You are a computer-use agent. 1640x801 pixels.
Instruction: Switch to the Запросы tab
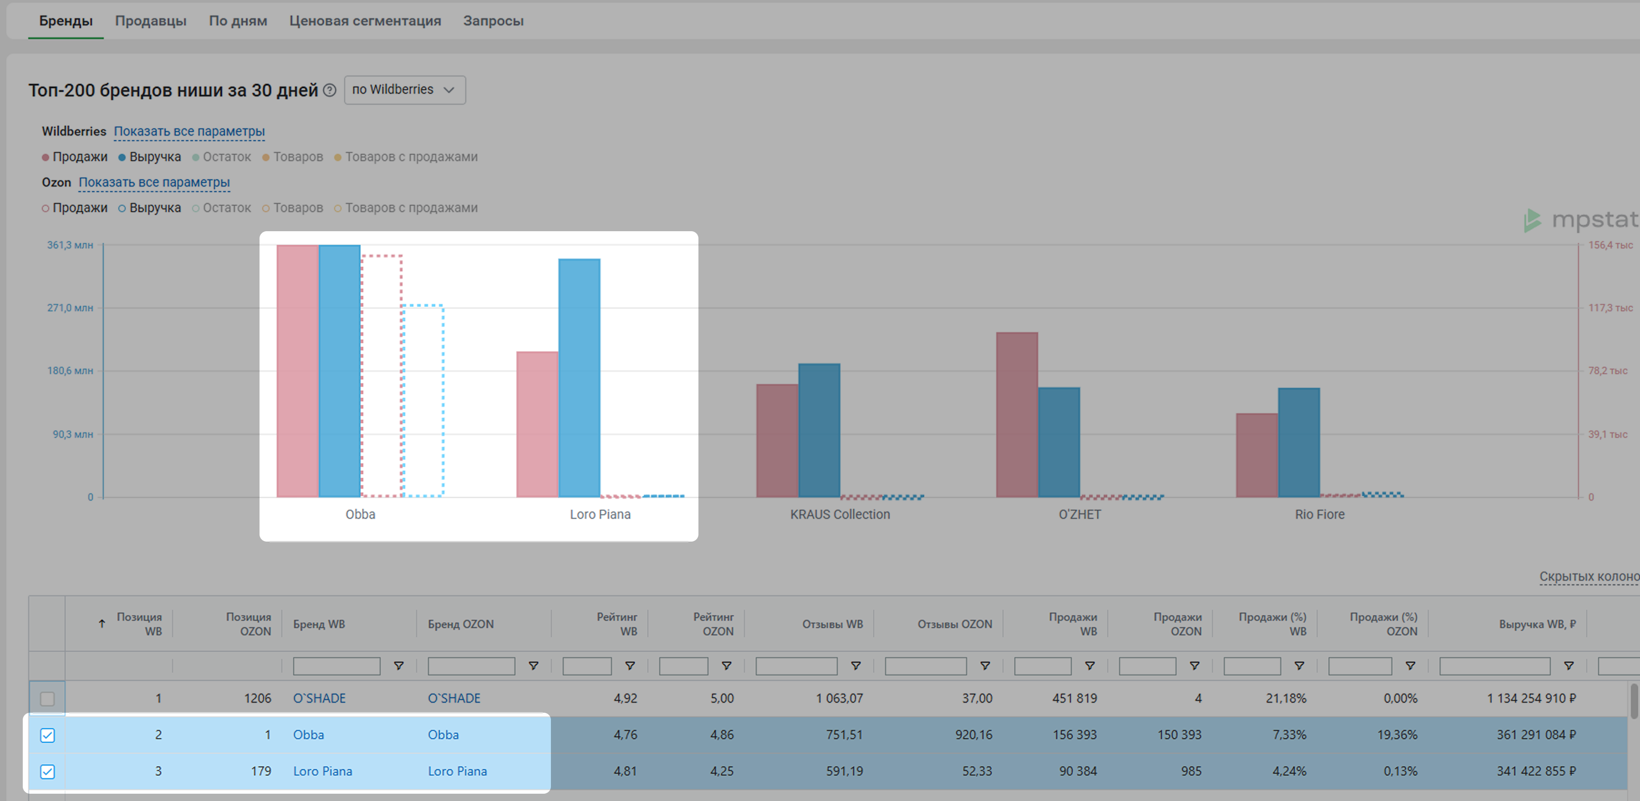(494, 20)
